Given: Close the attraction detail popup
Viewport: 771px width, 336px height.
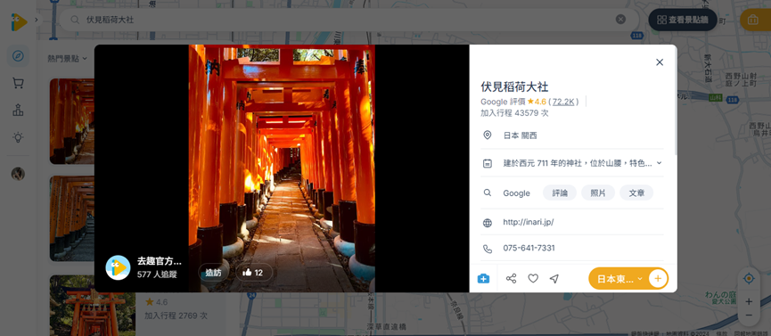Looking at the screenshot, I should click(x=660, y=62).
